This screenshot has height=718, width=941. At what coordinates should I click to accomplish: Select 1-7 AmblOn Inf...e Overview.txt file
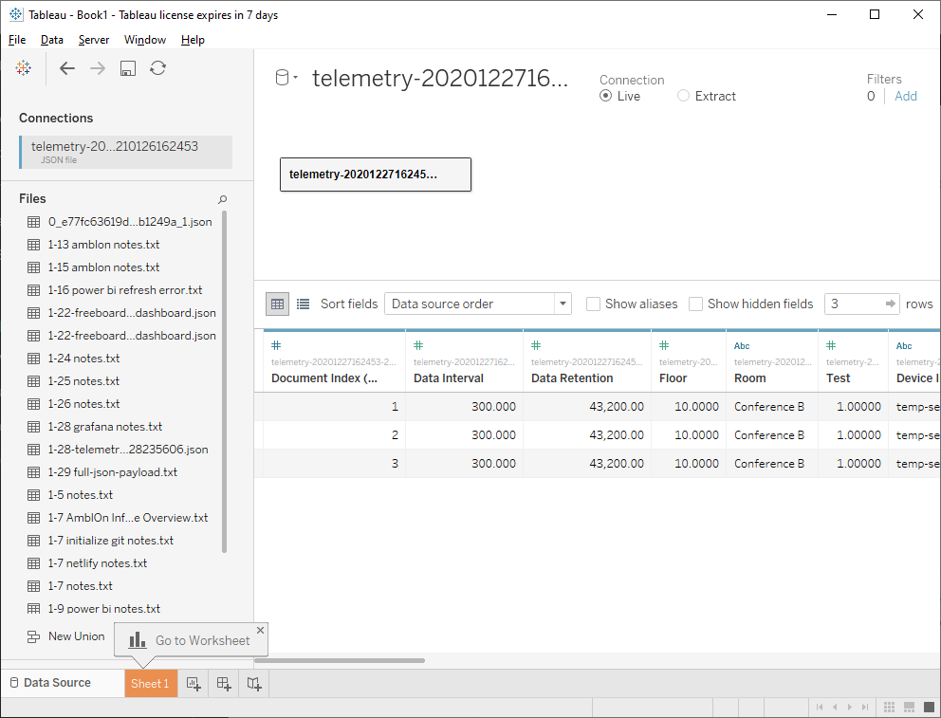coord(118,518)
